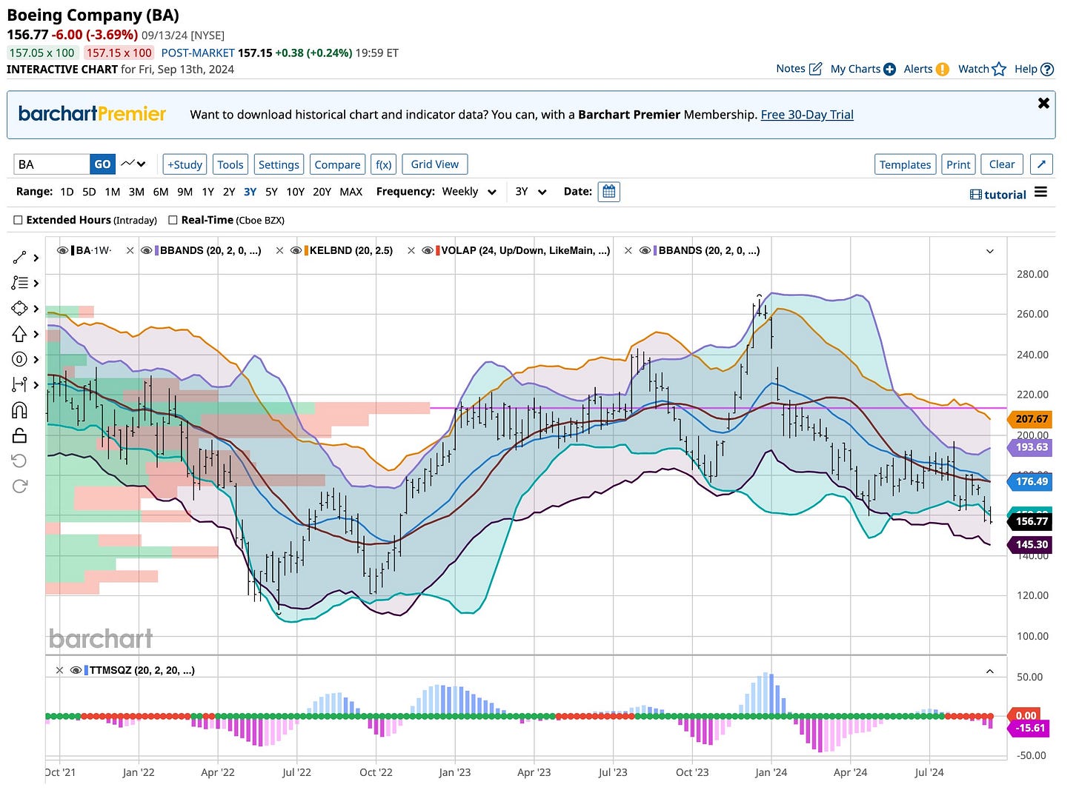Select the 6M range
1079x810 pixels.
tap(161, 192)
